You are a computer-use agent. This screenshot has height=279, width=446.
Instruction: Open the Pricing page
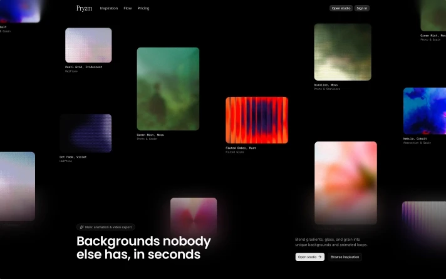143,8
